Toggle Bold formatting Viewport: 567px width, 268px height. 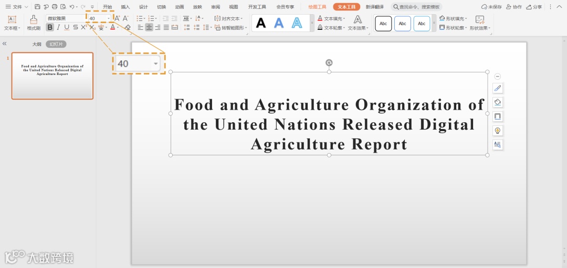[x=50, y=27]
